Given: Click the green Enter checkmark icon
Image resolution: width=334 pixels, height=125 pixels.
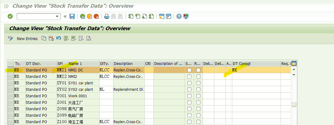Looking at the screenshot, I should pyautogui.click(x=10, y=16).
